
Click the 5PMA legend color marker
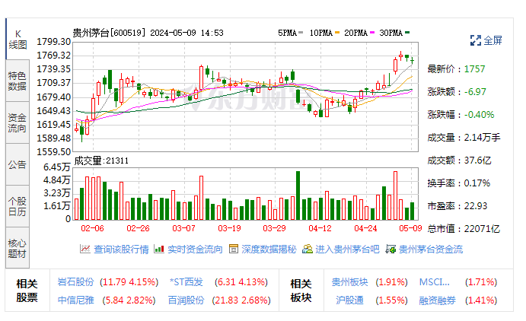[301, 33]
